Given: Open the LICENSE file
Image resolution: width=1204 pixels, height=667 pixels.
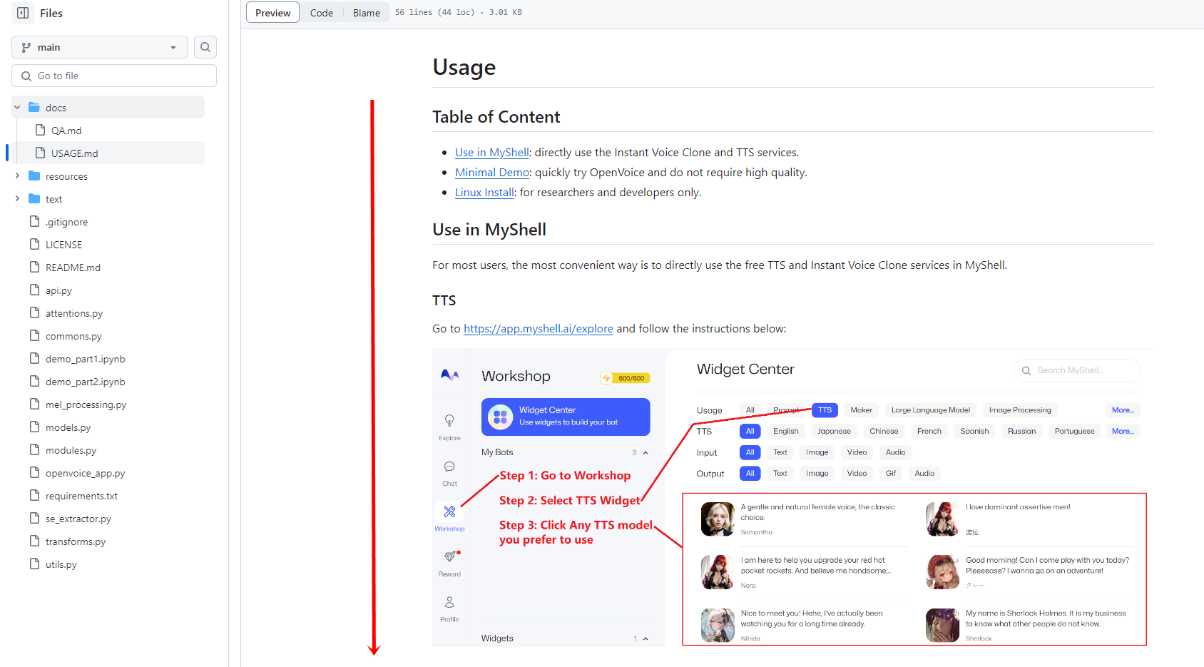Looking at the screenshot, I should [x=63, y=245].
